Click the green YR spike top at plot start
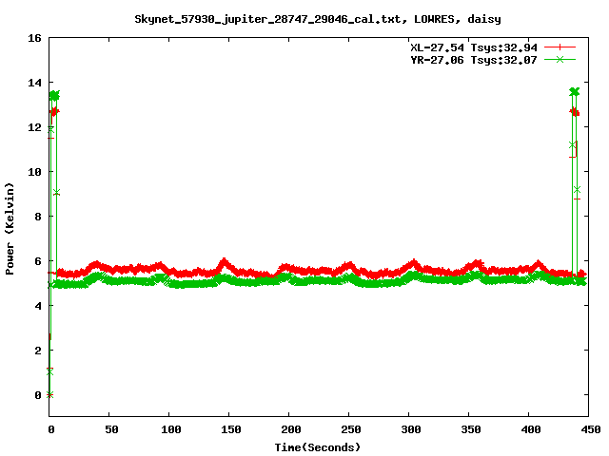 (x=54, y=95)
